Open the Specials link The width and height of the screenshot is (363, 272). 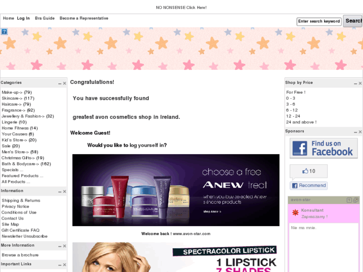tap(12, 170)
